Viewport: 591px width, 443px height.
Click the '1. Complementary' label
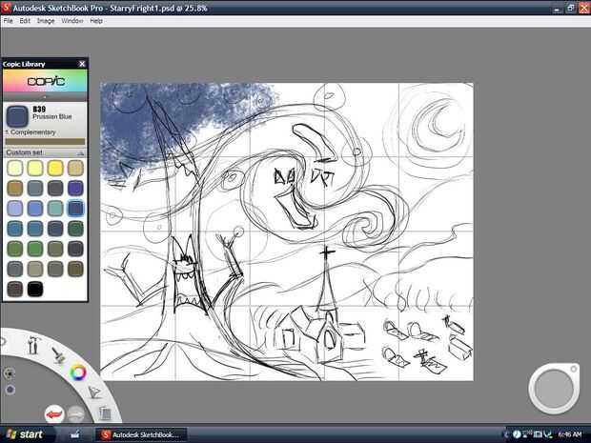[x=31, y=132]
